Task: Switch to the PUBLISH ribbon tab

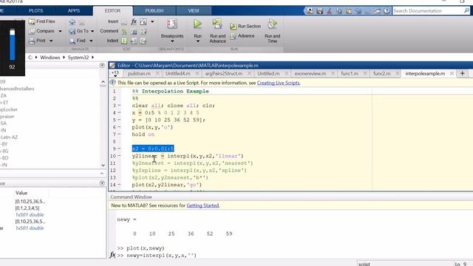Action: point(154,10)
